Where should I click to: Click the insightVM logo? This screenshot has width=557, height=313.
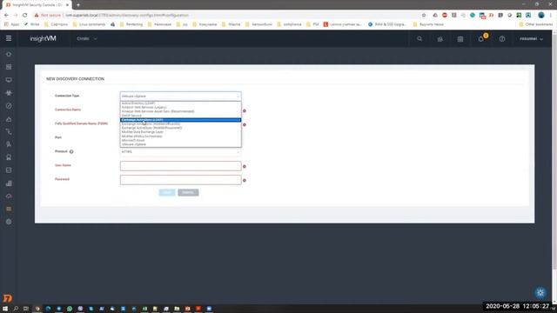click(x=43, y=38)
